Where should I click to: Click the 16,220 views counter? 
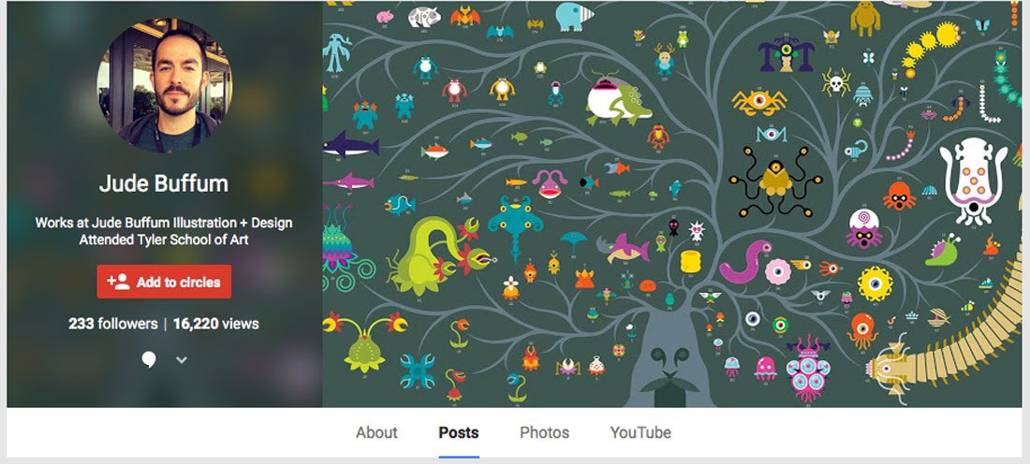tap(216, 324)
